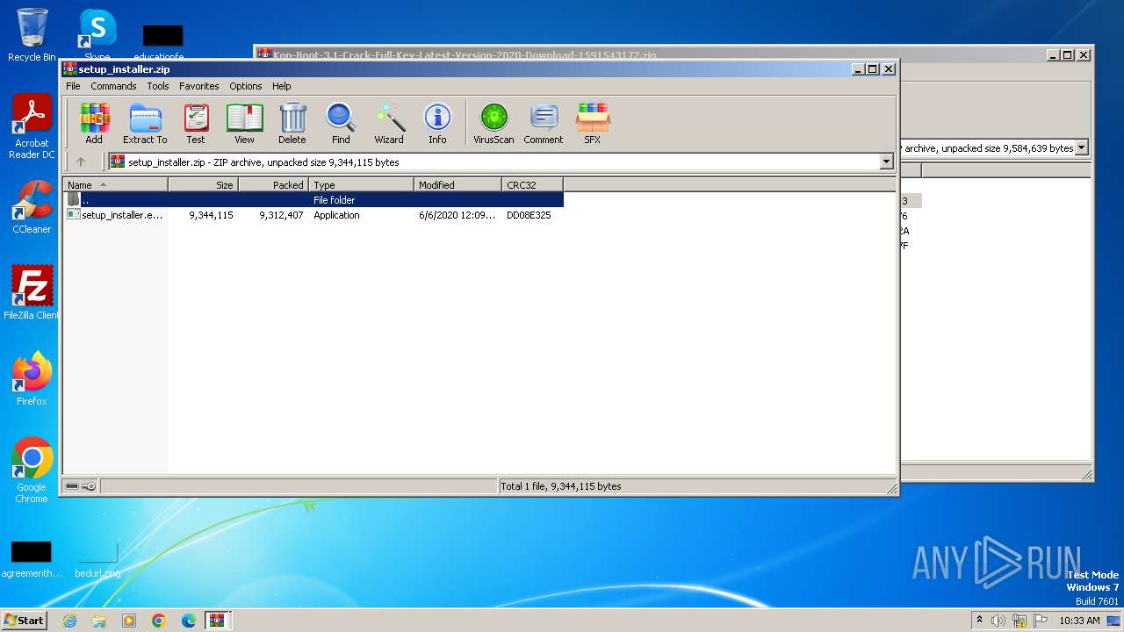Screen dimensions: 1124x632
Task: Launch the Wizard wand tool
Action: point(389,123)
